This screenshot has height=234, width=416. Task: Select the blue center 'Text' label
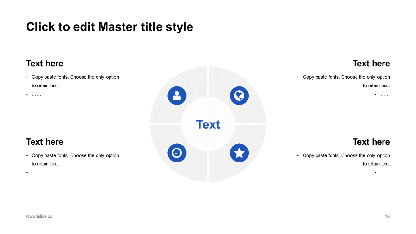[208, 124]
